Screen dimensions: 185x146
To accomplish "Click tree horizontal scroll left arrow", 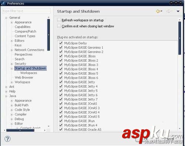I will click(4, 130).
